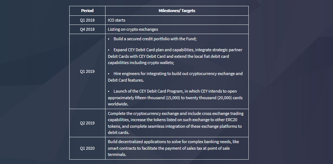333x164 pixels.
Task: Select the Q1 2018 period cell
Action: [x=87, y=20]
